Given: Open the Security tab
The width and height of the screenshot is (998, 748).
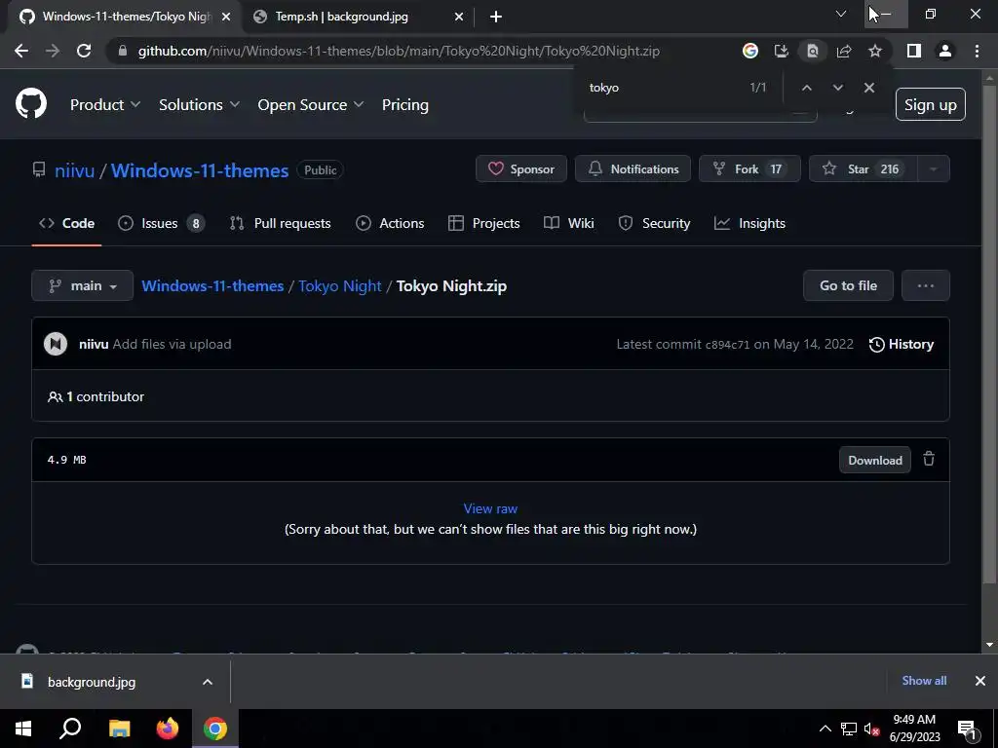Looking at the screenshot, I should click(654, 223).
